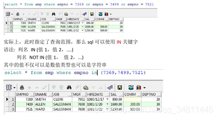Click the database export icon in IN-query toolbar
Image resolution: width=216 pixels, height=117 pixels.
[131, 87]
